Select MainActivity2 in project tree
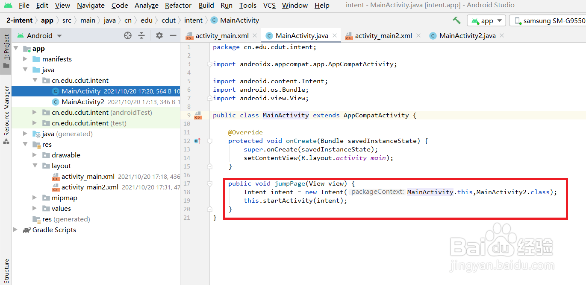 (x=83, y=102)
